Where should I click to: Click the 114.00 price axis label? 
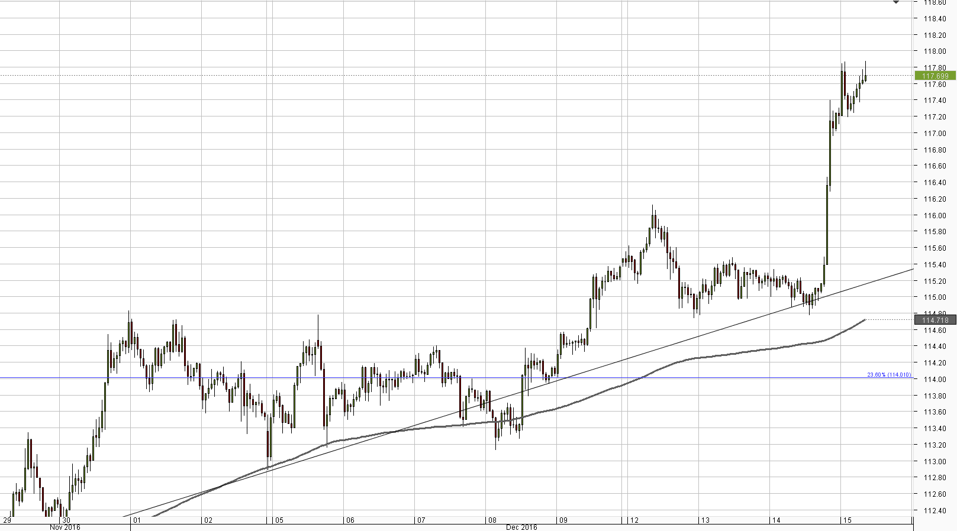(935, 380)
